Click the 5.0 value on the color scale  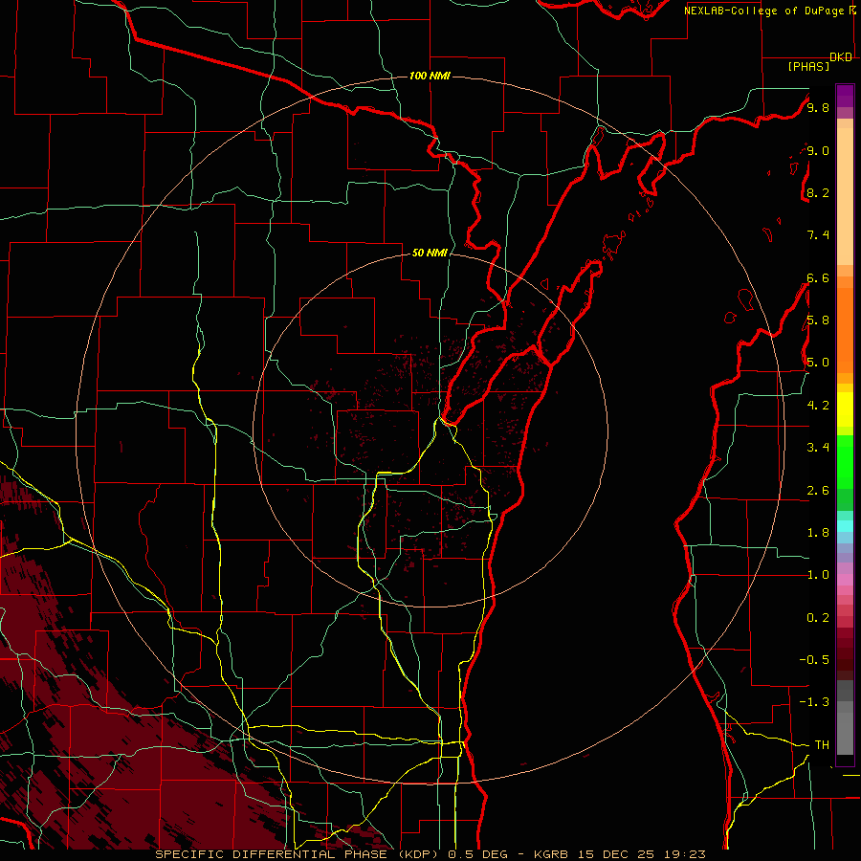click(818, 363)
